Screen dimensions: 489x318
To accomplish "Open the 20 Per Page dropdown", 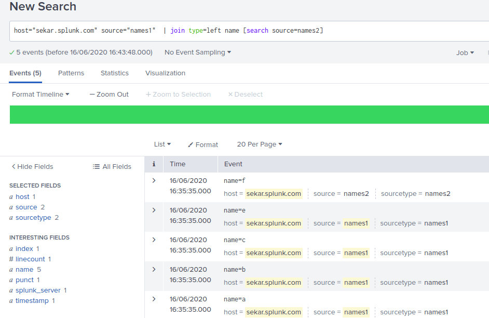I will [259, 144].
